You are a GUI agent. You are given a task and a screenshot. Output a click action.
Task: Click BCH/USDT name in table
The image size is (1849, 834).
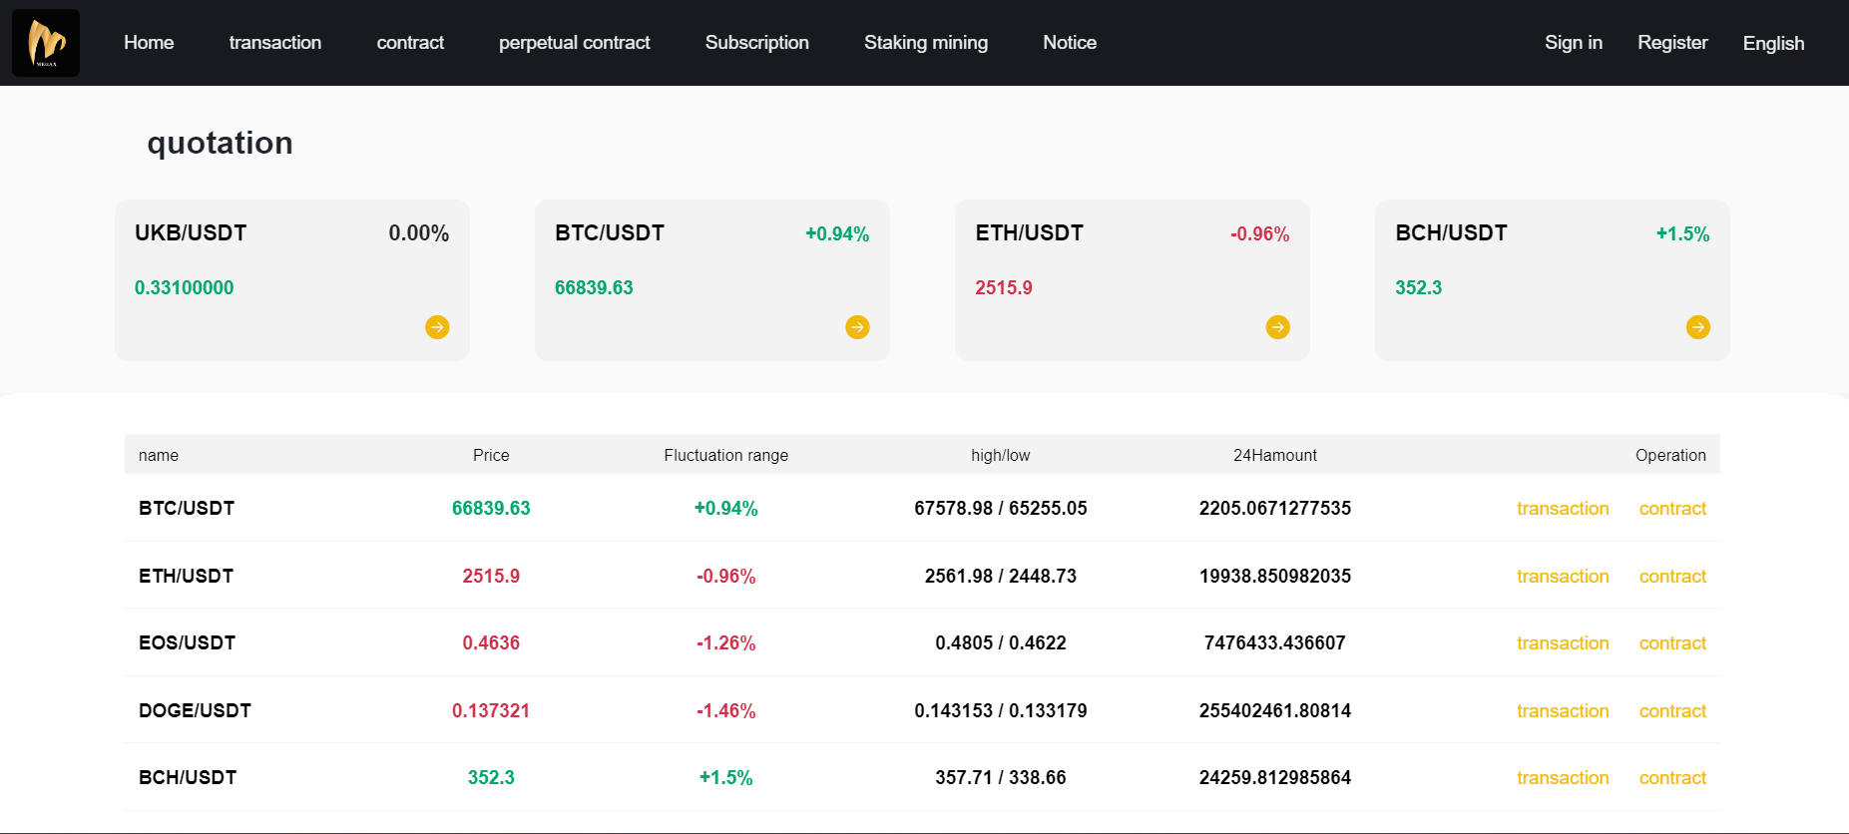[188, 777]
